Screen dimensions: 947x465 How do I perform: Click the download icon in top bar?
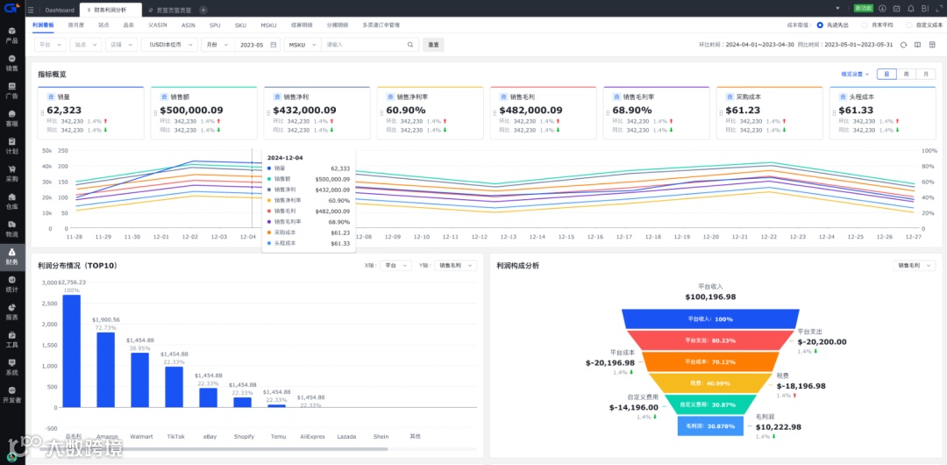click(x=882, y=9)
